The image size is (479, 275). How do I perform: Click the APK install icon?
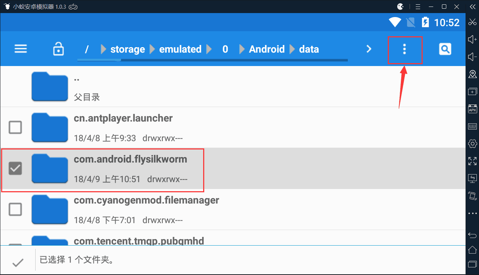click(x=472, y=109)
